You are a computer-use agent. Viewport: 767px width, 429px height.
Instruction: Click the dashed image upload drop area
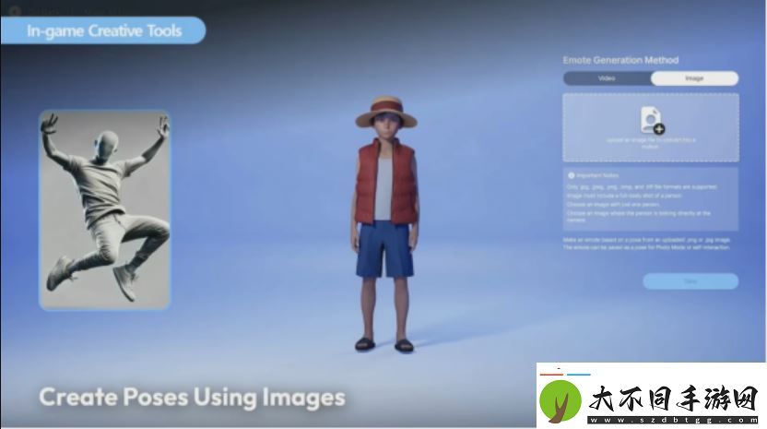pyautogui.click(x=651, y=127)
